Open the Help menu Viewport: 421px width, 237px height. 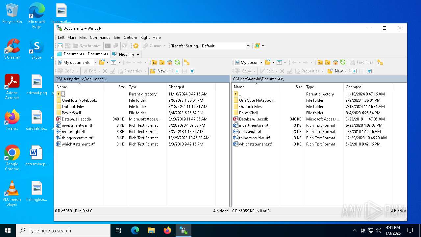(x=157, y=38)
